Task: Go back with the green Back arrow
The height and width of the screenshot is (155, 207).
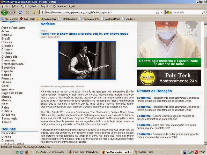Action: tap(4, 12)
